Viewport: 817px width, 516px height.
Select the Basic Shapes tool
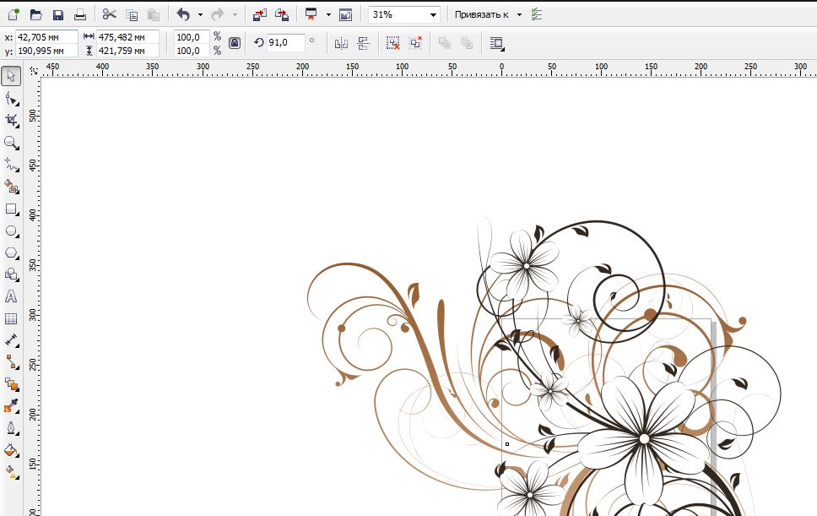[x=11, y=274]
